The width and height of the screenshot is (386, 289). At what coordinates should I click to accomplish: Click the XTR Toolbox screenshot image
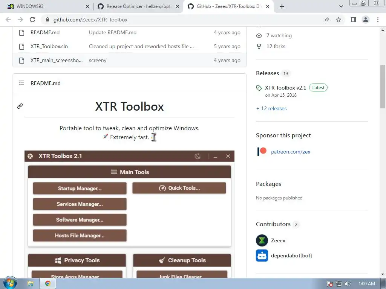click(130, 214)
